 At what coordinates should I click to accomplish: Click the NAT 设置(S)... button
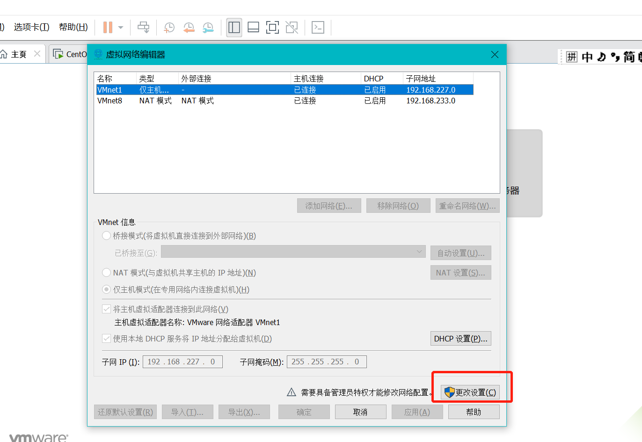(x=461, y=273)
